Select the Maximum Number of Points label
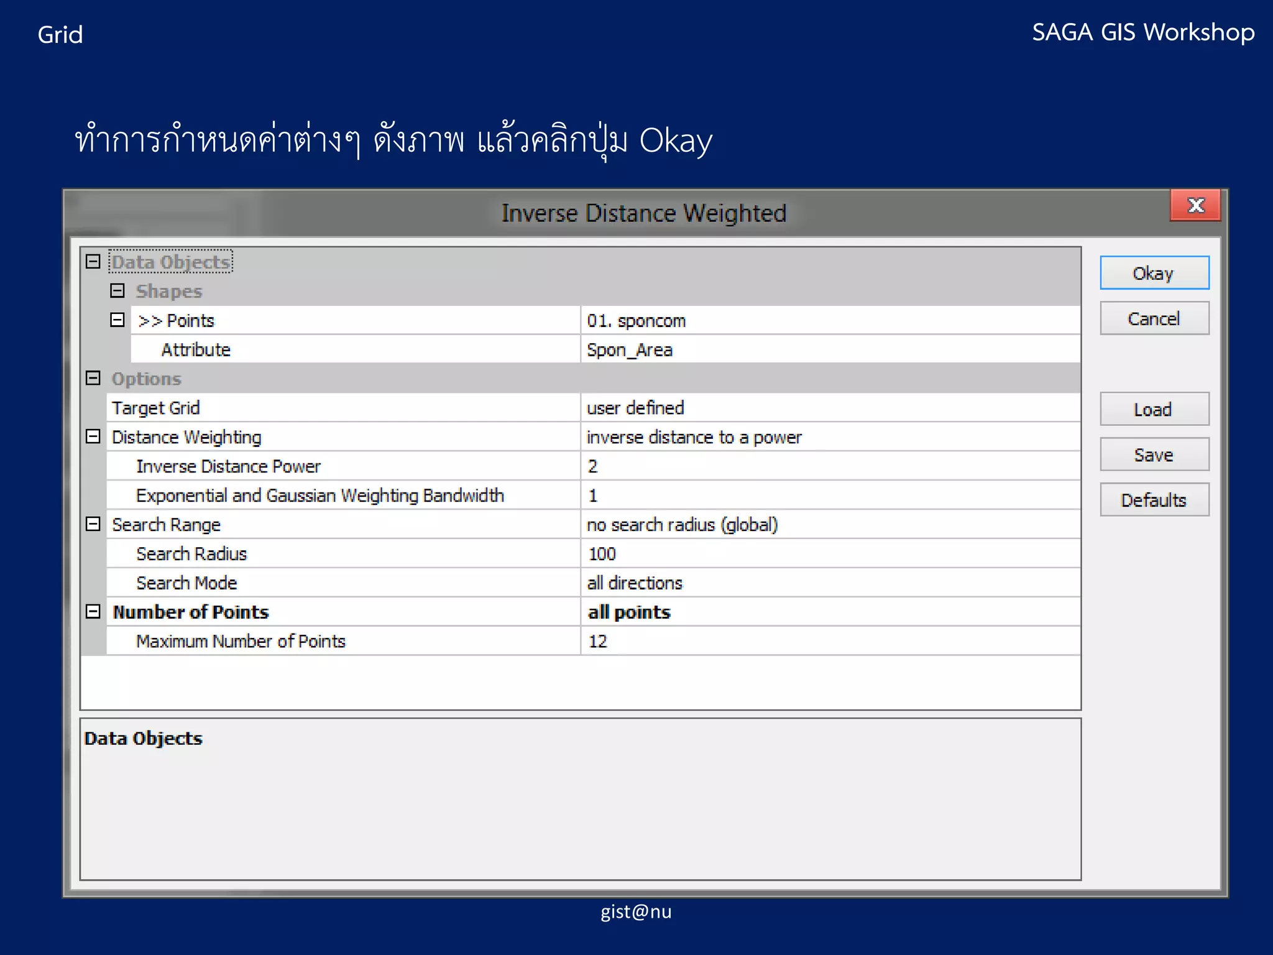This screenshot has height=955, width=1273. pyautogui.click(x=241, y=641)
